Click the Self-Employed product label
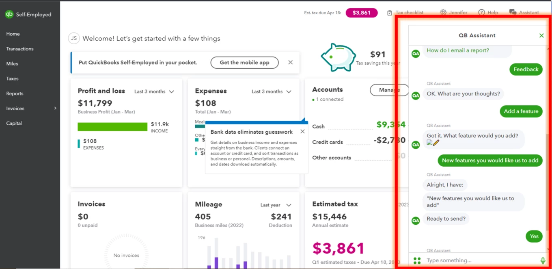The height and width of the screenshot is (269, 552). tap(34, 15)
